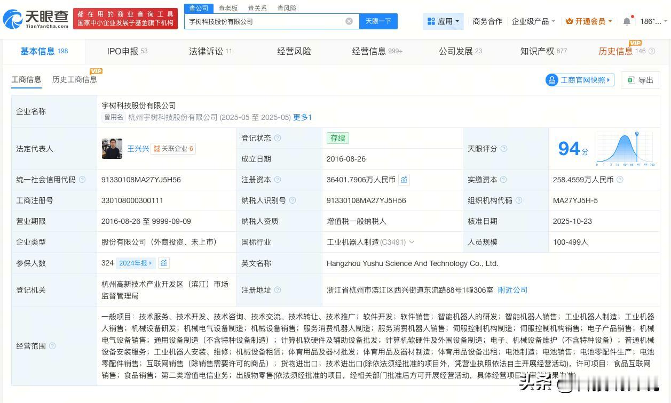Open the 知识产权 tab
Image resolution: width=671 pixels, height=403 pixels.
543,51
